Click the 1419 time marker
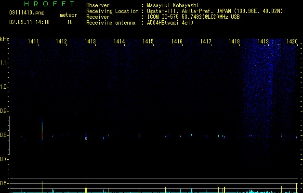 click(263, 41)
